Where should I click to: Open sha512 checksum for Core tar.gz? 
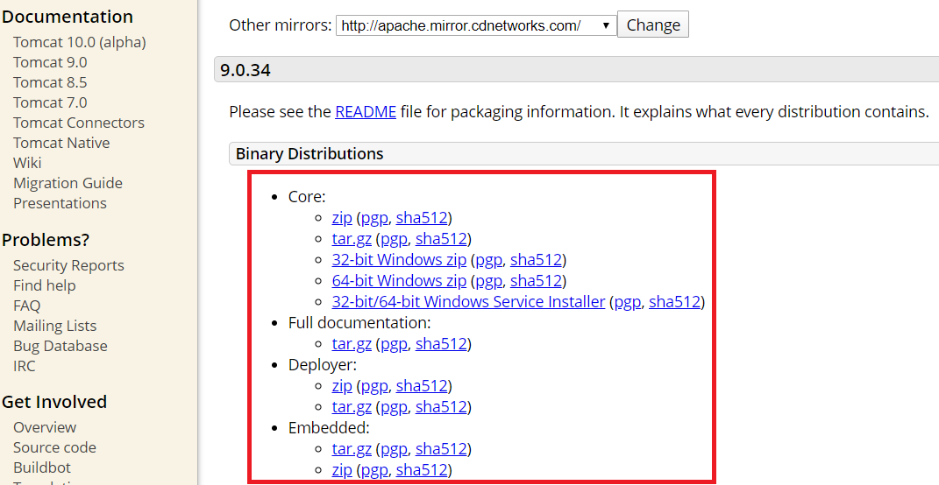pyautogui.click(x=441, y=239)
